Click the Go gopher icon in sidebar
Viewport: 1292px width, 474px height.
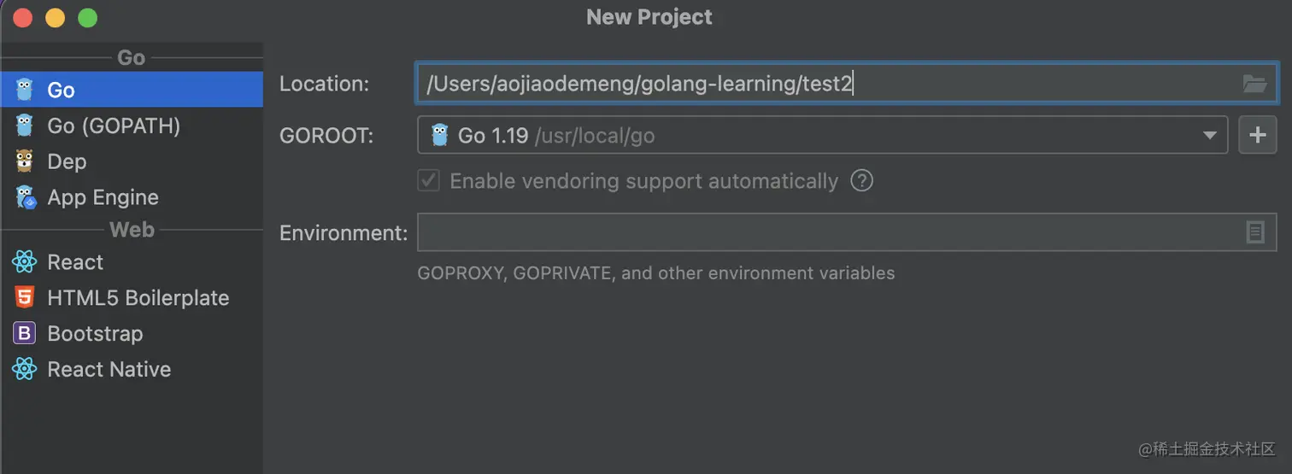(24, 90)
